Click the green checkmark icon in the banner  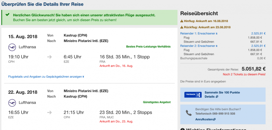7,15
